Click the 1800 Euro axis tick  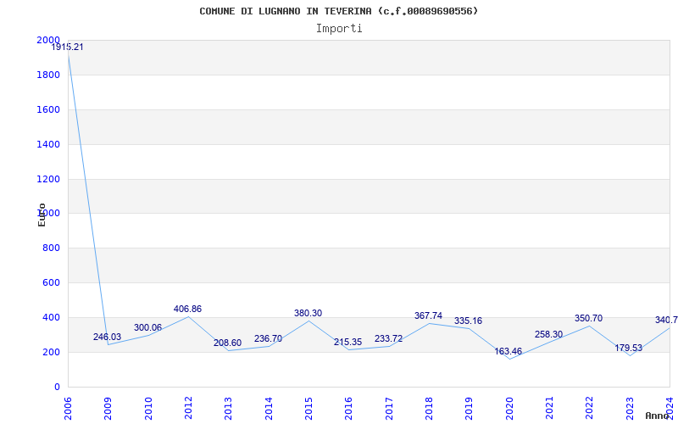[48, 75]
